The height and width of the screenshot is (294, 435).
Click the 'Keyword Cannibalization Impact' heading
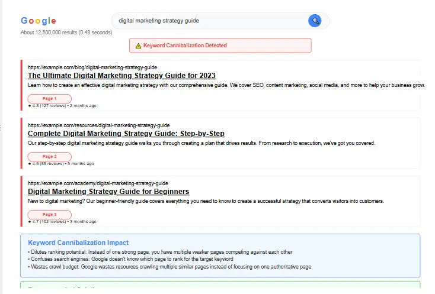point(78,243)
